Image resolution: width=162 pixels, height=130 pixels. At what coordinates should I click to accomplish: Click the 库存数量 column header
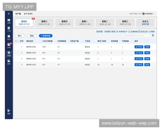coord(114,41)
